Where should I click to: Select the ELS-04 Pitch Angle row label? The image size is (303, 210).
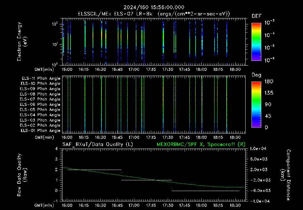tap(40, 115)
